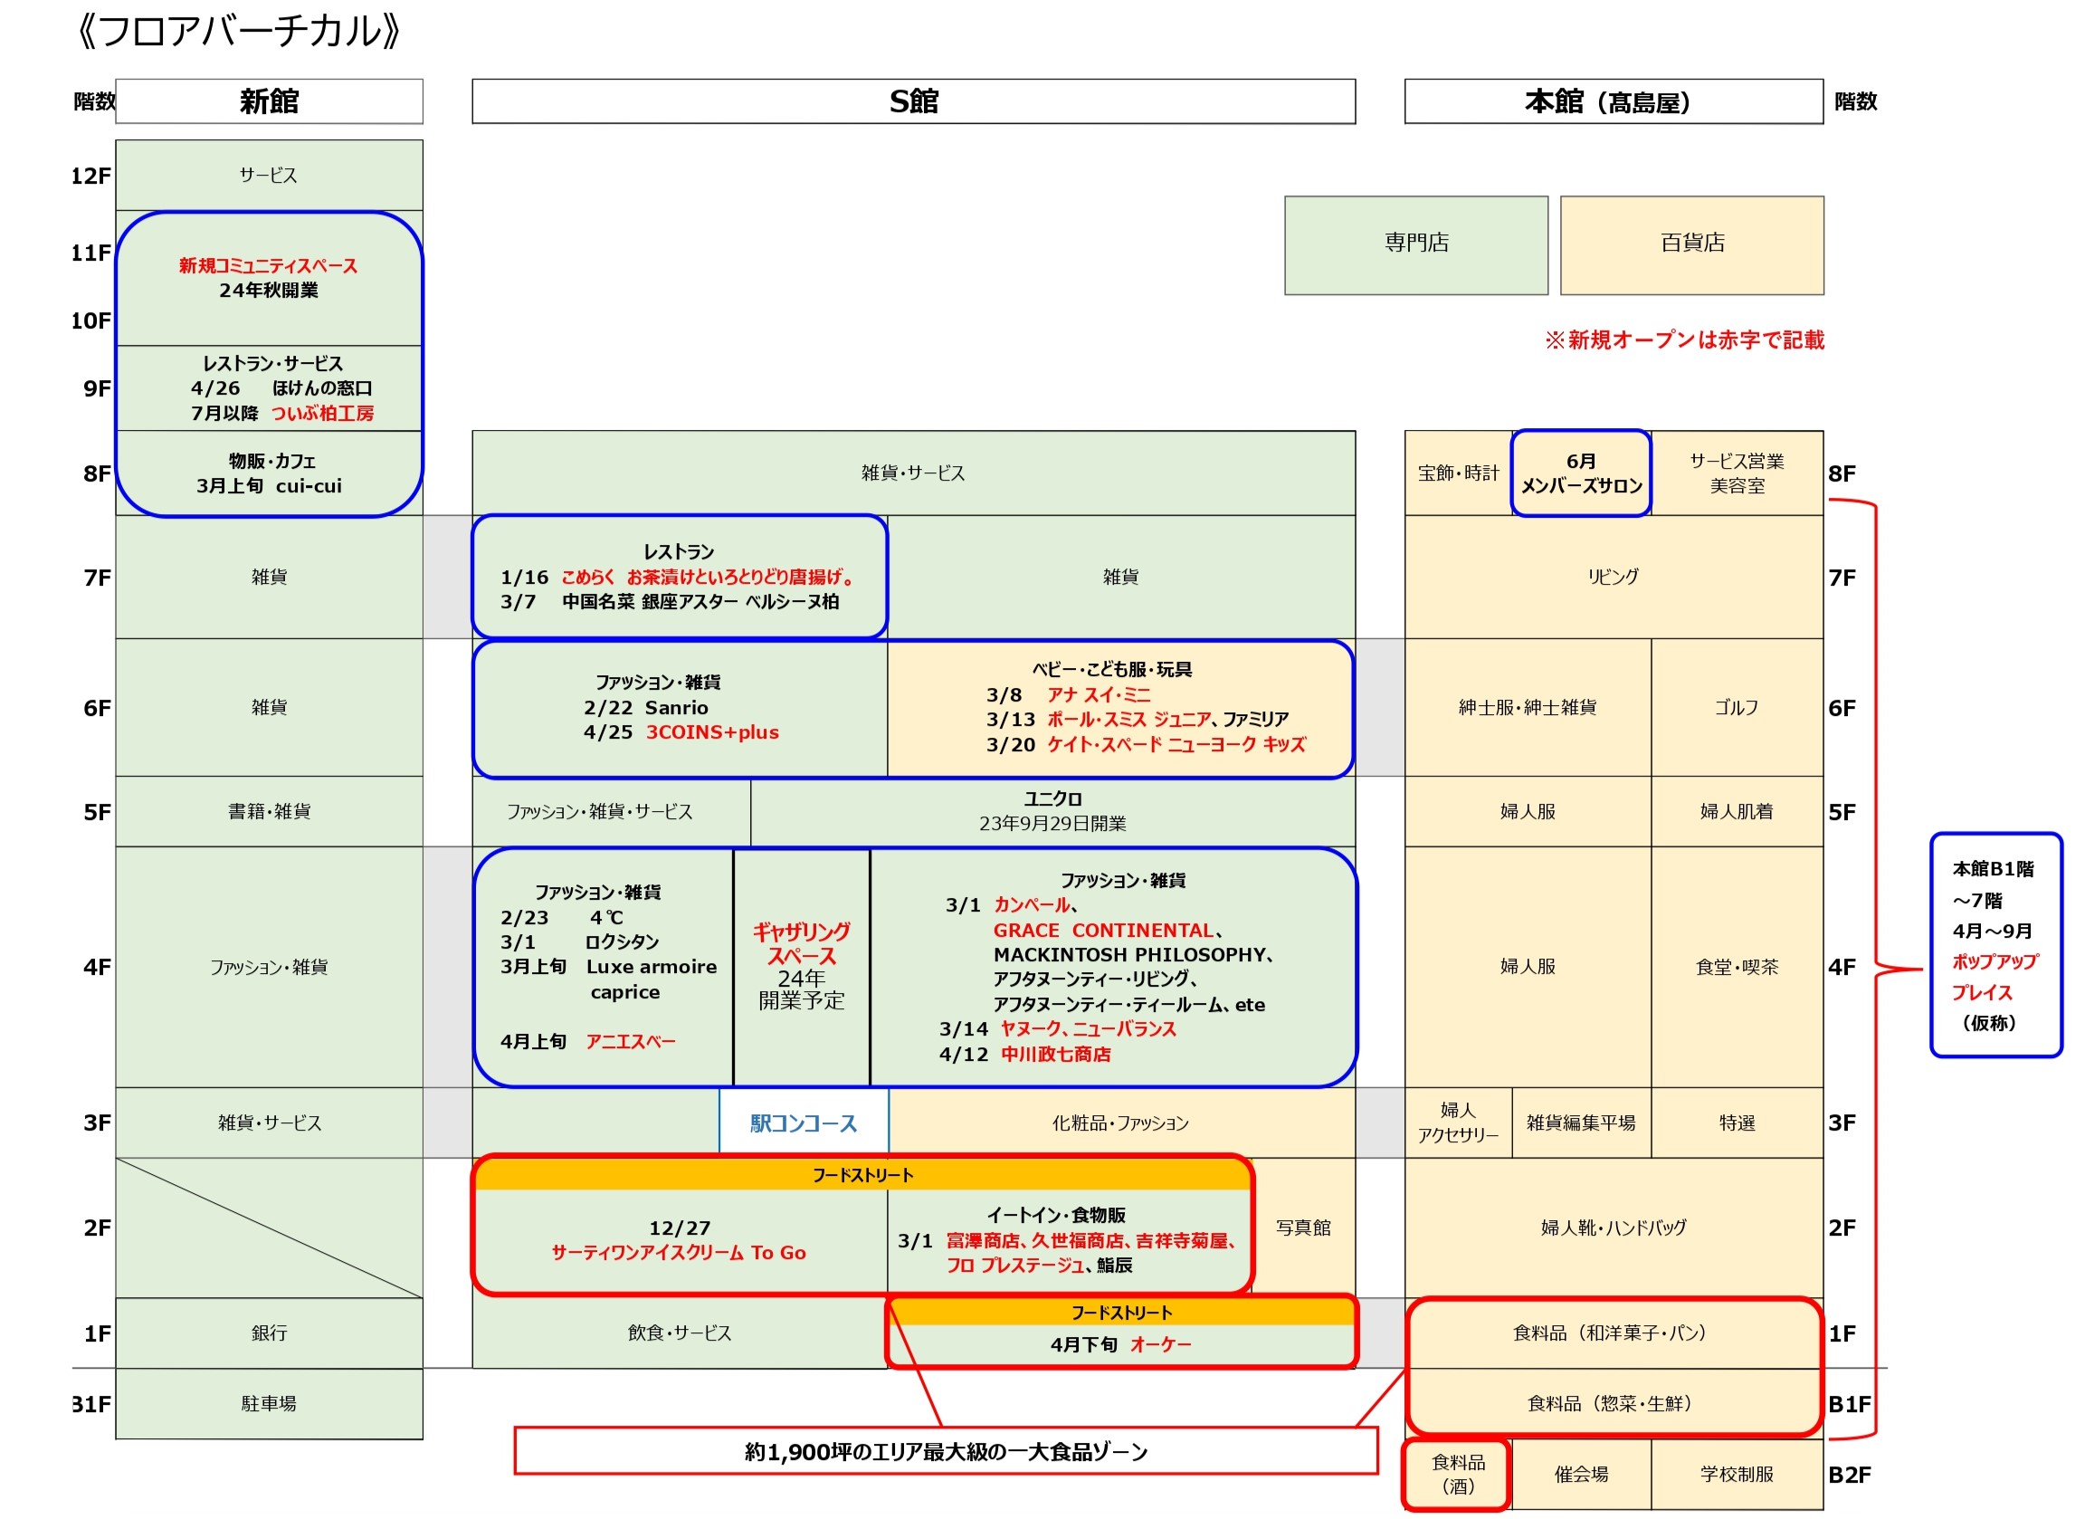The image size is (2085, 1519).
Task: Select the 専門店 green legend box
Action: tap(1417, 245)
